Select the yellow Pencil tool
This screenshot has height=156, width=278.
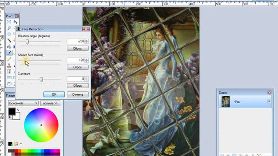click(x=9, y=59)
